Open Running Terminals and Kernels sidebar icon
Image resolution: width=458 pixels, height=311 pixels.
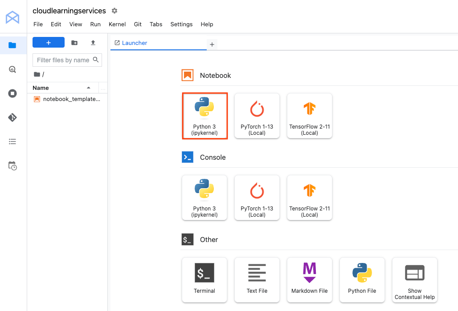pyautogui.click(x=12, y=93)
